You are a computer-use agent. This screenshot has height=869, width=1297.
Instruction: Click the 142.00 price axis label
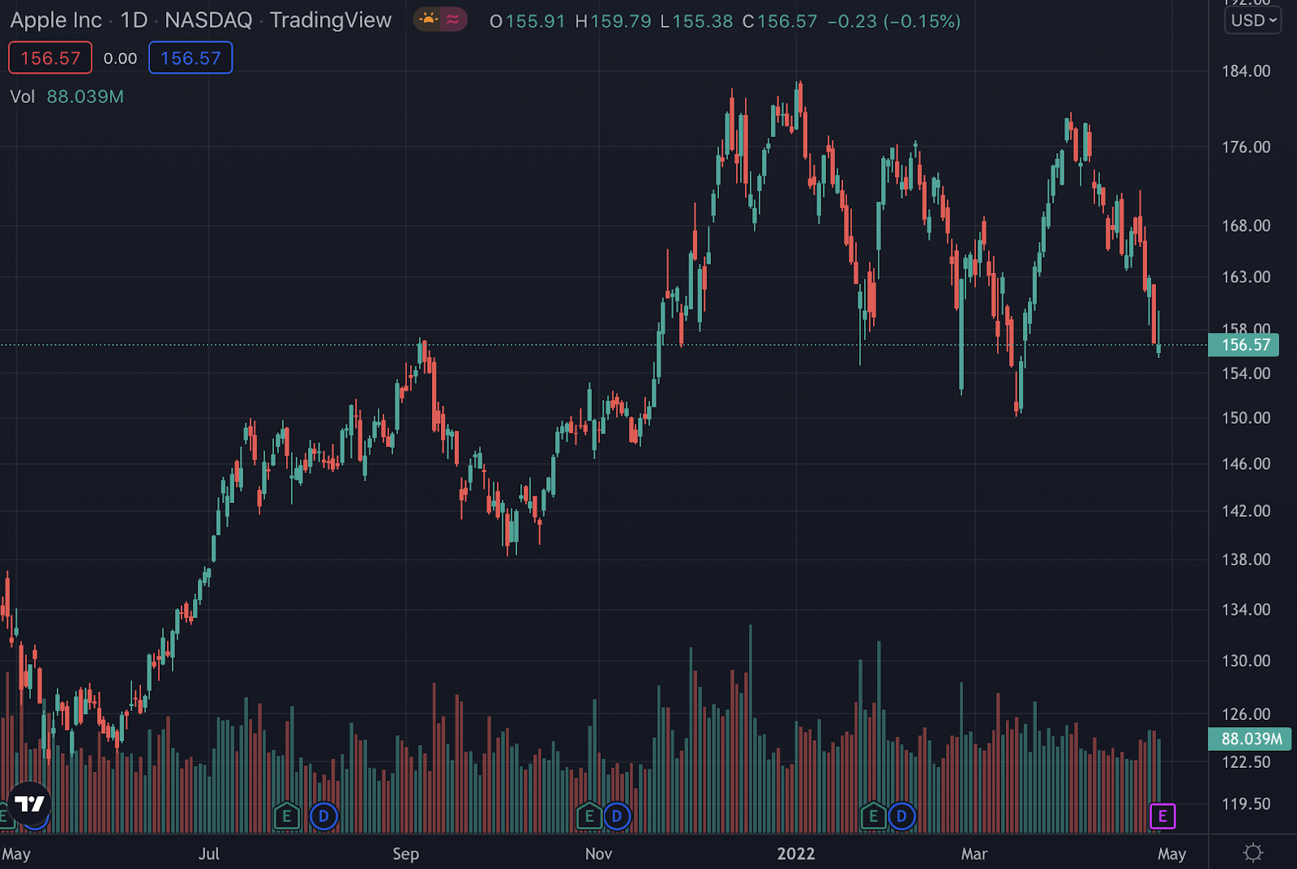(x=1246, y=511)
